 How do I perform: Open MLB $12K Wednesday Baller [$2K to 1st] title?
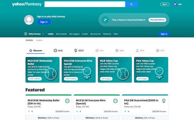(x=44, y=102)
